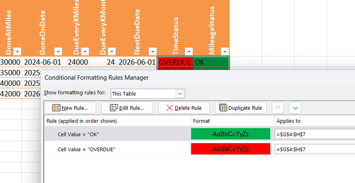Open the NextDueDate column filter dropdown
This screenshot has height=183, width=355.
[x=152, y=52]
